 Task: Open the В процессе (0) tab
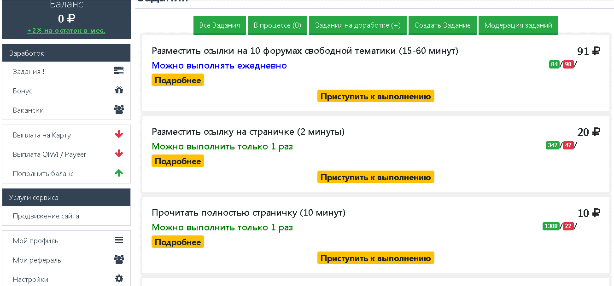pos(277,25)
